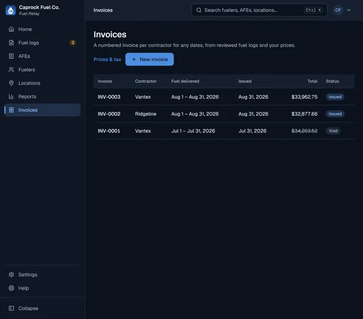Screen dimensions: 363x319
Task: Click Vantex in the INV-0003 row
Action: tap(143, 97)
